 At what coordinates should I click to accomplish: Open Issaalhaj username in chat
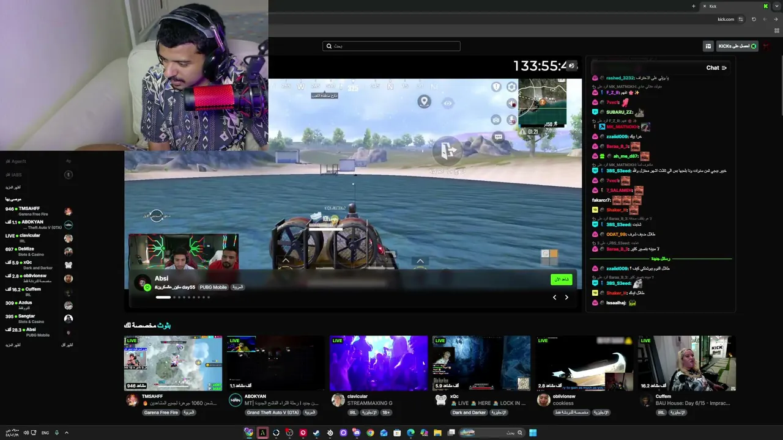coord(616,303)
